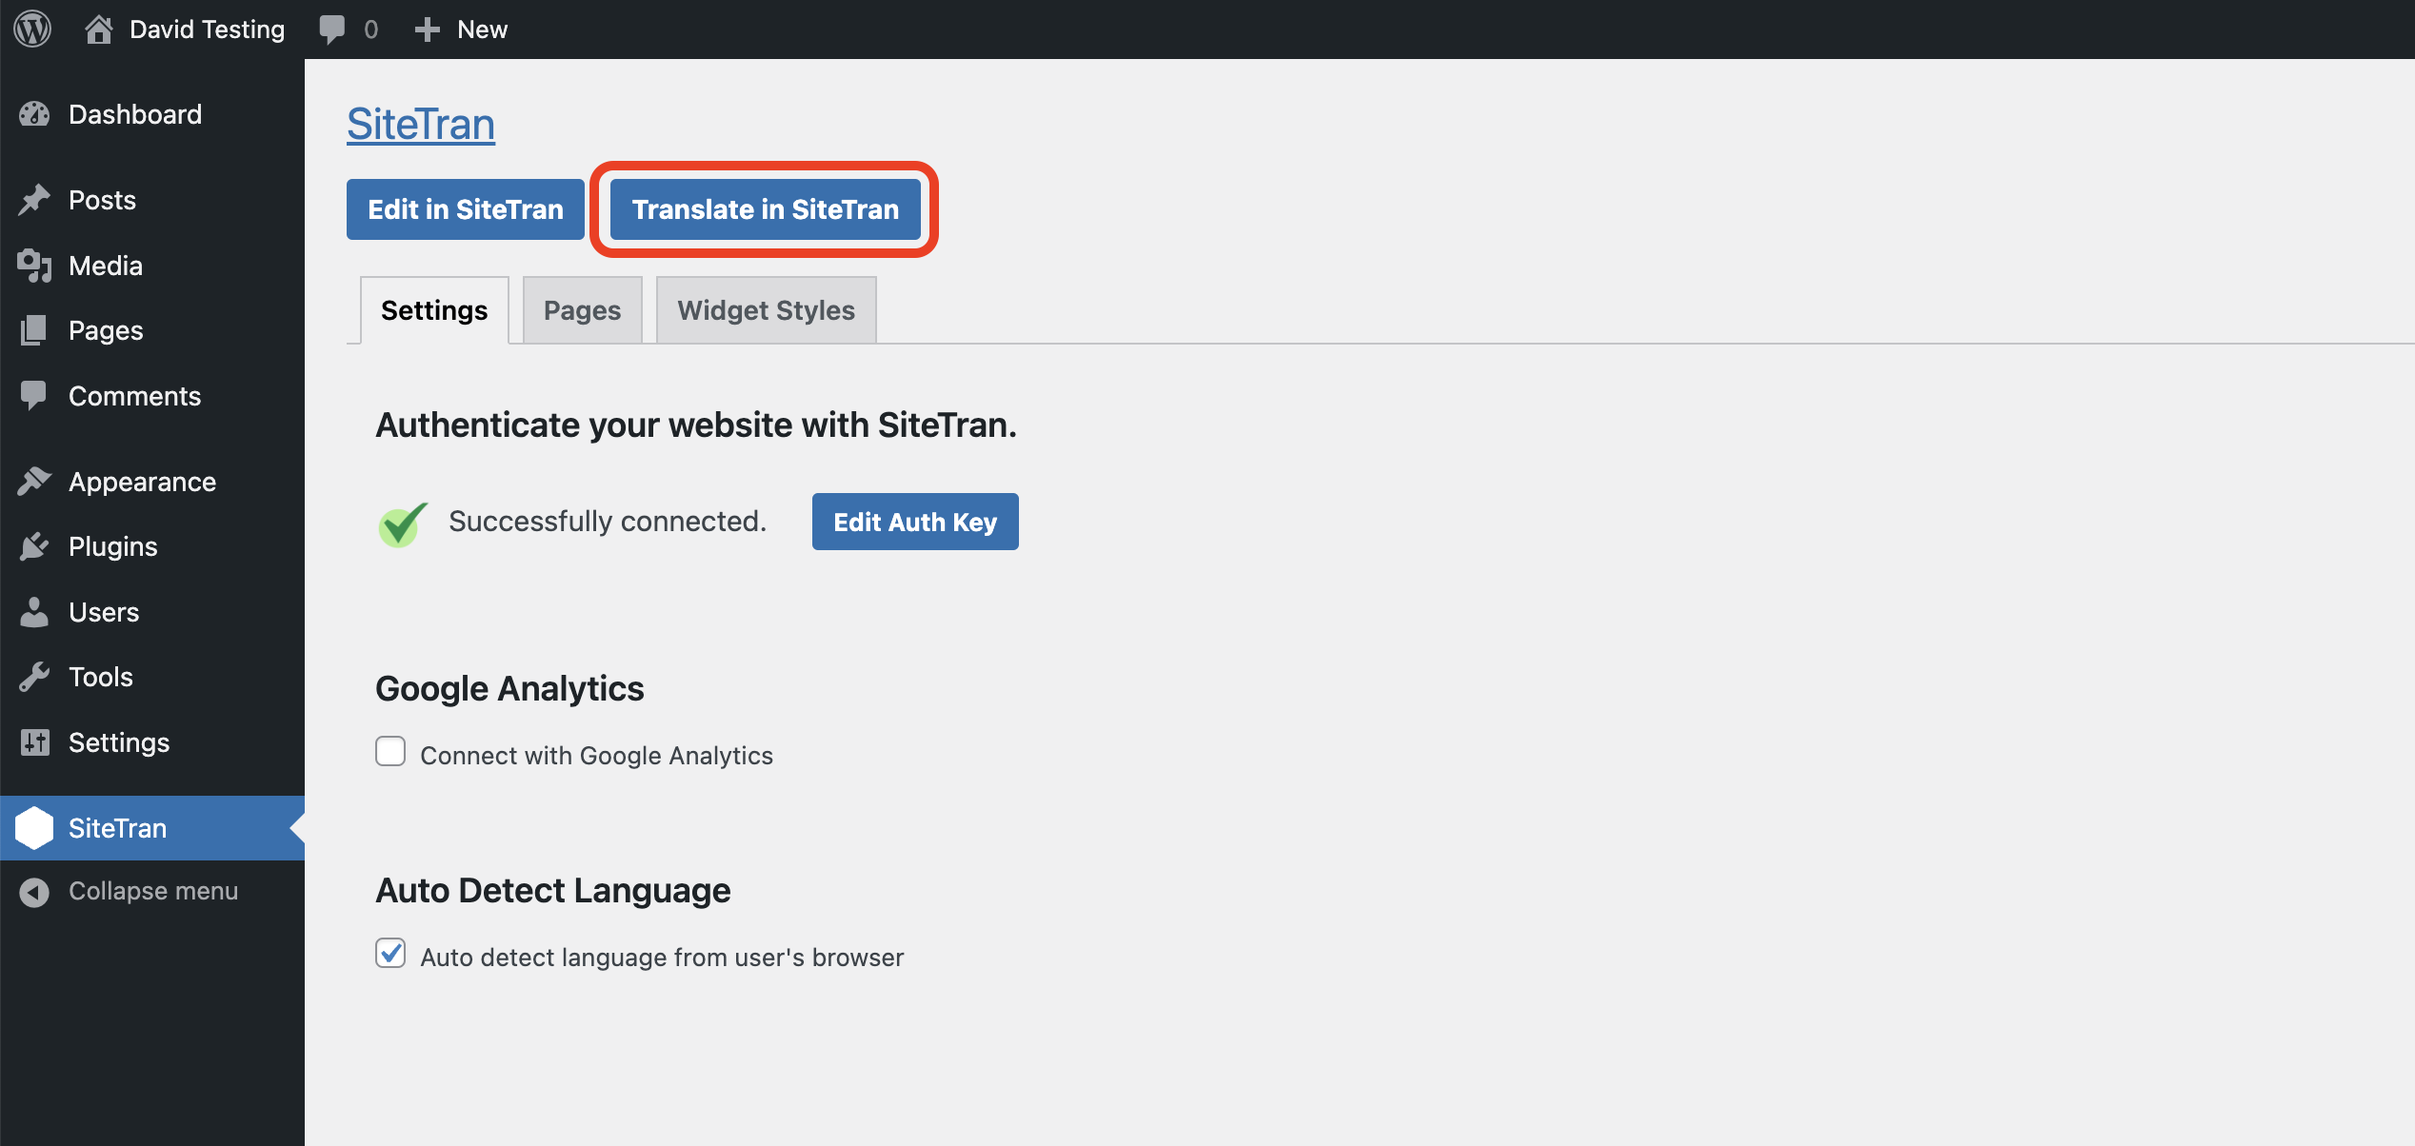Click the Google Analytics heading

[509, 688]
